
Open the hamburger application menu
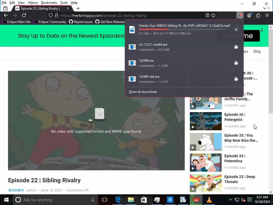click(267, 15)
